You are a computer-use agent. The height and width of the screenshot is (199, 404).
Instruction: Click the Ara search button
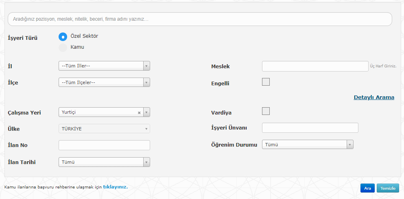[367, 188]
